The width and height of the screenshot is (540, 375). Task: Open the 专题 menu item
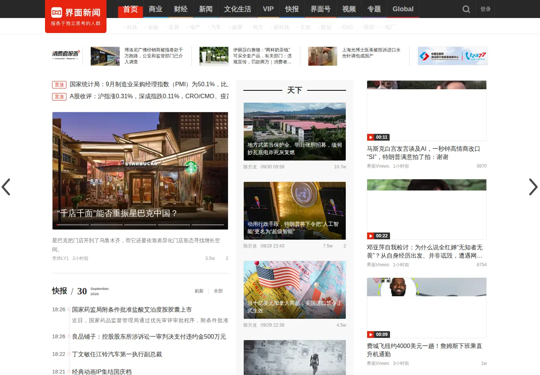pyautogui.click(x=374, y=9)
